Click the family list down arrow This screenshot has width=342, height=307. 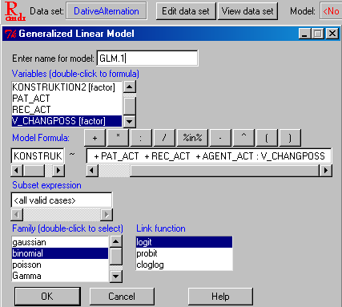[x=116, y=277]
